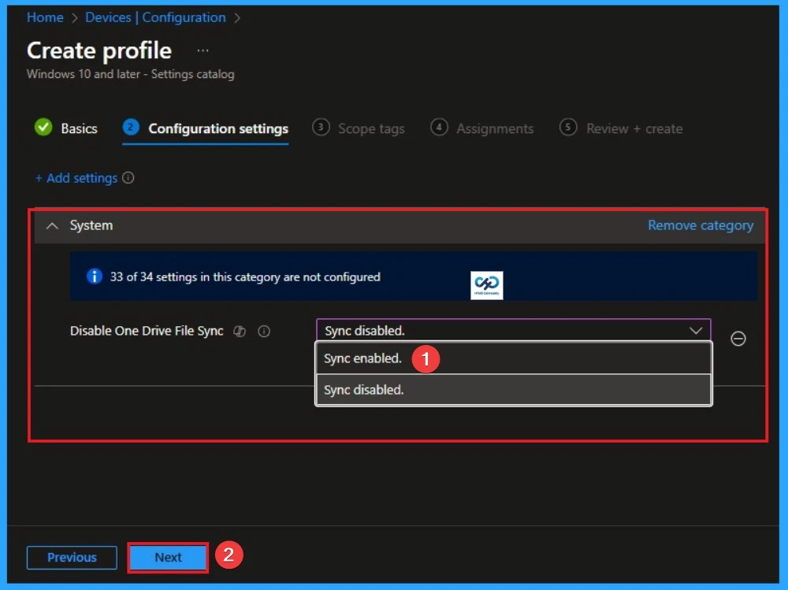Click the green checkmark on the Basics step

point(43,128)
